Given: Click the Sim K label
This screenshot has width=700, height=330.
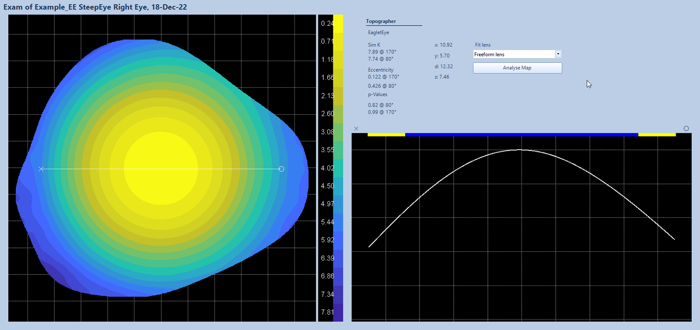Looking at the screenshot, I should [374, 45].
